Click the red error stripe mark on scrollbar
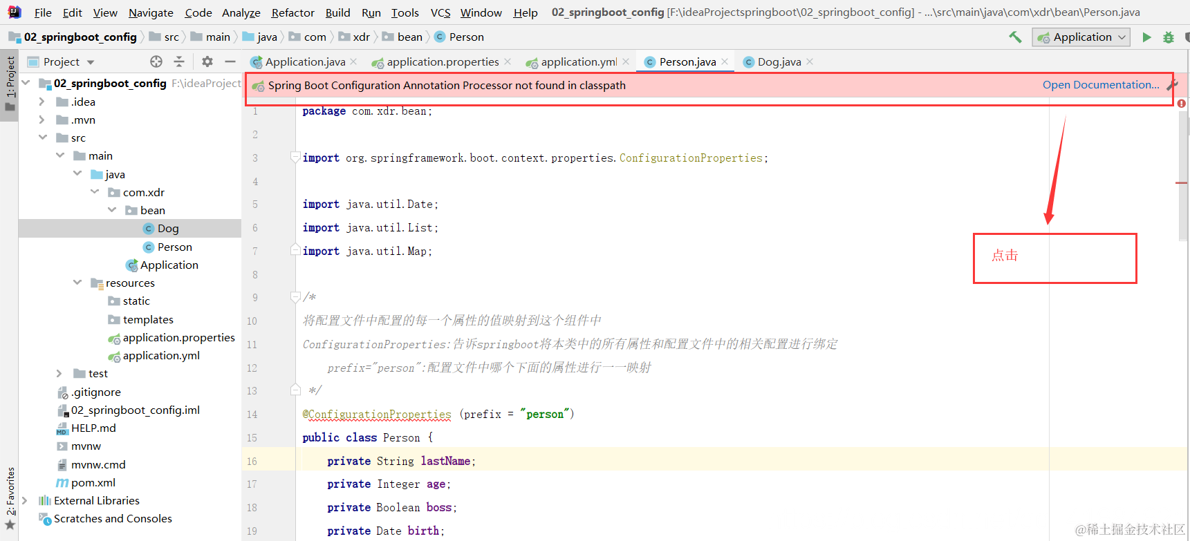This screenshot has height=541, width=1190. 1182,182
